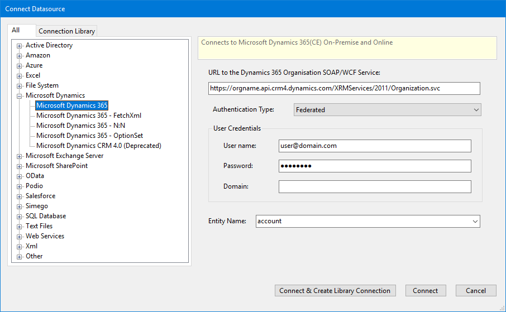Expand the Salesforce tree node
Image resolution: width=506 pixels, height=312 pixels.
pos(20,196)
